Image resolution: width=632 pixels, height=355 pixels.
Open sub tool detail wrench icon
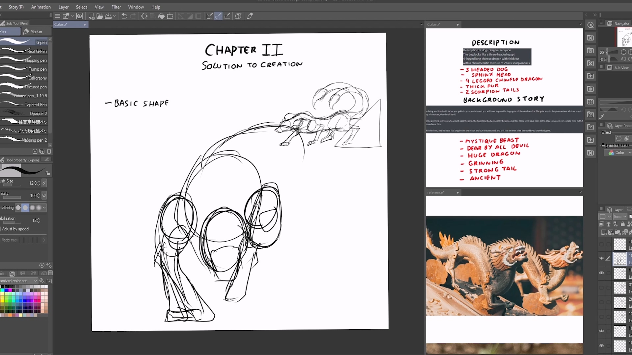49,265
